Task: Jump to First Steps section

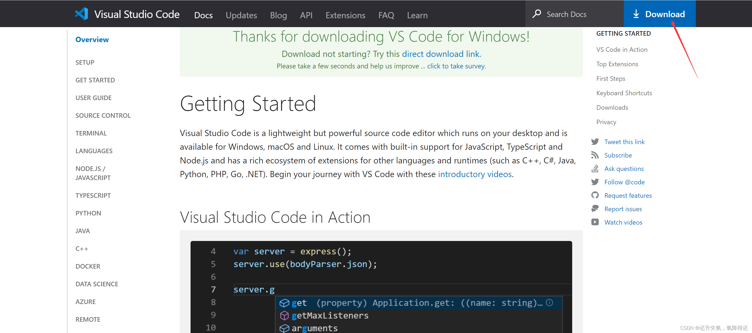Action: point(611,79)
